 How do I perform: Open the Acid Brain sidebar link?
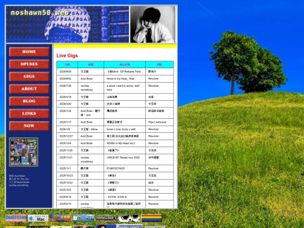[17, 176]
